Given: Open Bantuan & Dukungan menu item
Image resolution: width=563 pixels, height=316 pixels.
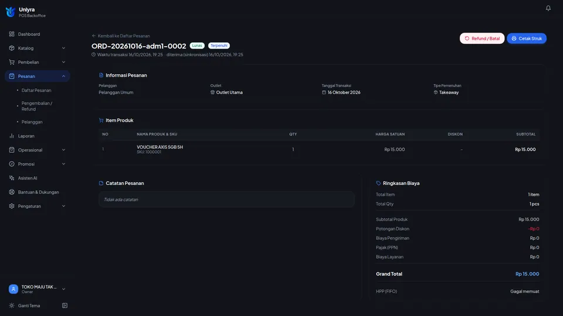Looking at the screenshot, I should pos(38,192).
